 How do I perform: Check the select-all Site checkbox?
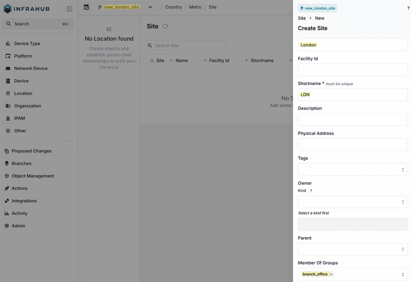[x=146, y=60]
